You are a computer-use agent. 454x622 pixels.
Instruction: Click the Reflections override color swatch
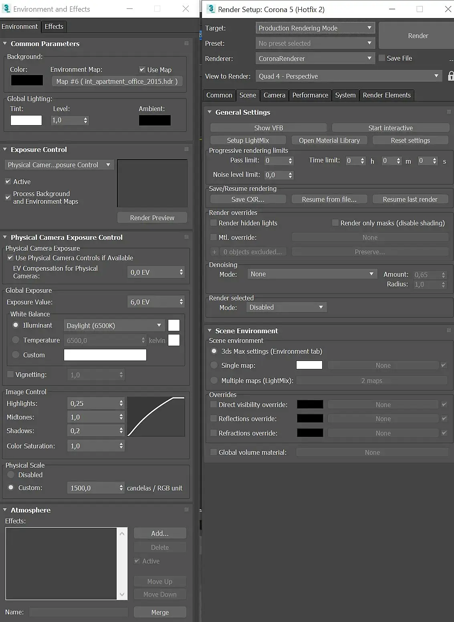[x=310, y=418]
